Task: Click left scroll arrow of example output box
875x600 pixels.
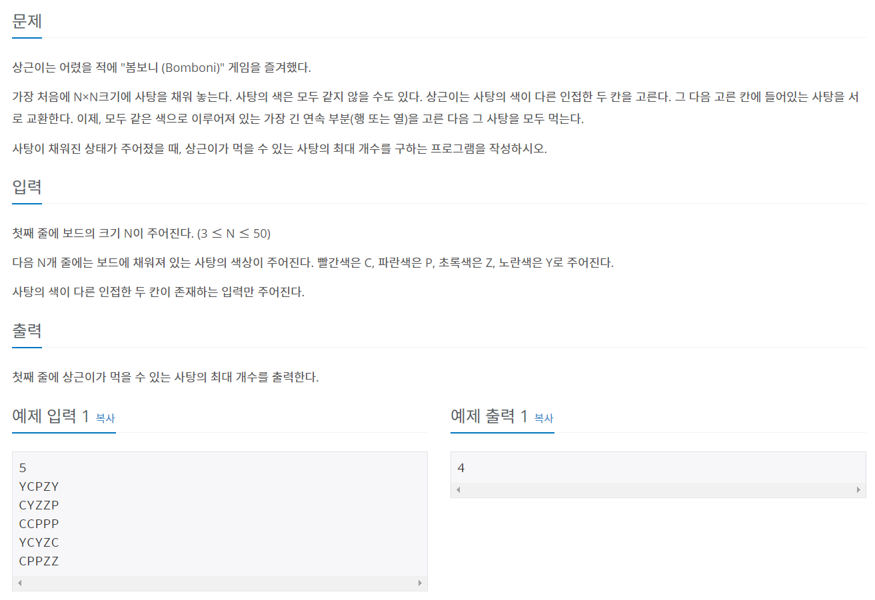Action: pyautogui.click(x=458, y=489)
